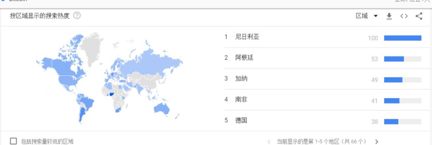This screenshot has width=432, height=145.
Task: Click the 德国 region entry
Action: click(x=241, y=120)
